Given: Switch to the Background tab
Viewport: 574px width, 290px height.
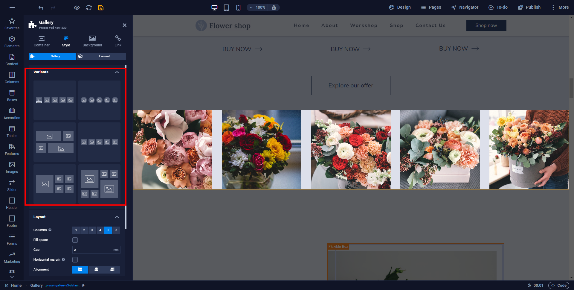Looking at the screenshot, I should pyautogui.click(x=92, y=41).
